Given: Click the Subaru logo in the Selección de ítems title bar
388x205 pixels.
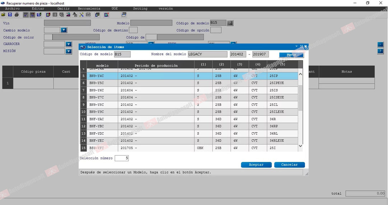Looking at the screenshot, I should (x=83, y=47).
